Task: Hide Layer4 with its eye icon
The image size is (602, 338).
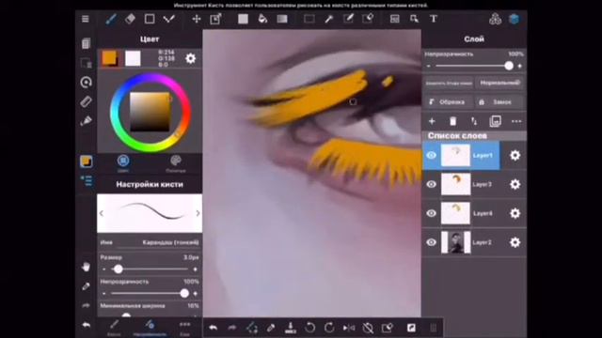Action: (x=431, y=213)
